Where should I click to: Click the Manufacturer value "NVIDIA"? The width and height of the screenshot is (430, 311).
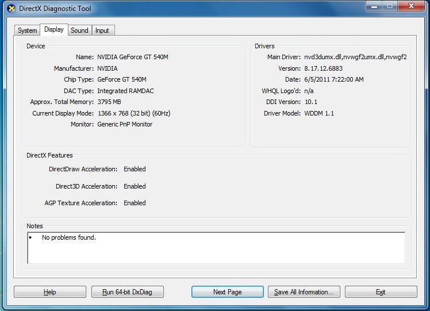(107, 68)
